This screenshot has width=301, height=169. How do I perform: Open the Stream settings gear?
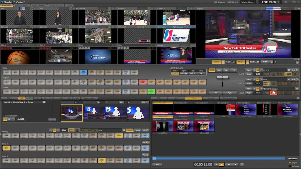coord(247,62)
